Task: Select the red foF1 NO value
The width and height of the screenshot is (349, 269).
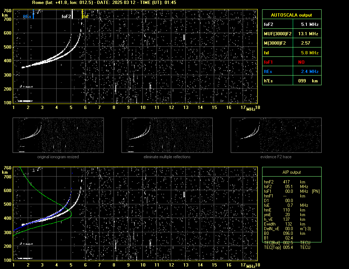Action: pyautogui.click(x=301, y=62)
